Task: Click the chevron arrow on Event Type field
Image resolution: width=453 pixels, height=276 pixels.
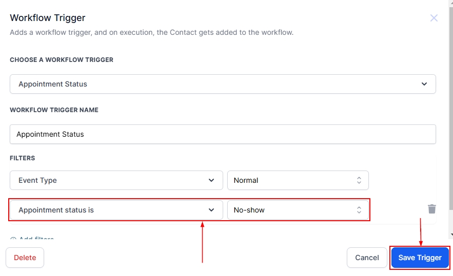Action: (211, 180)
